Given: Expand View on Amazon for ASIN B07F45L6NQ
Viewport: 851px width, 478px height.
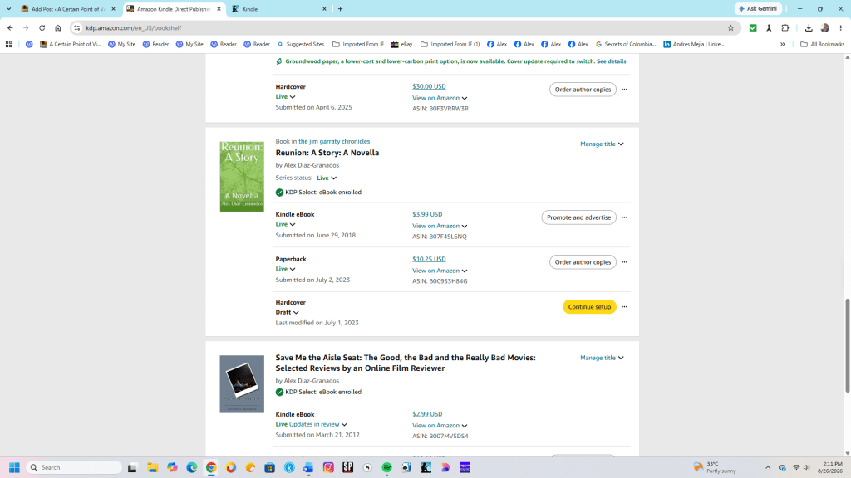Looking at the screenshot, I should 440,226.
